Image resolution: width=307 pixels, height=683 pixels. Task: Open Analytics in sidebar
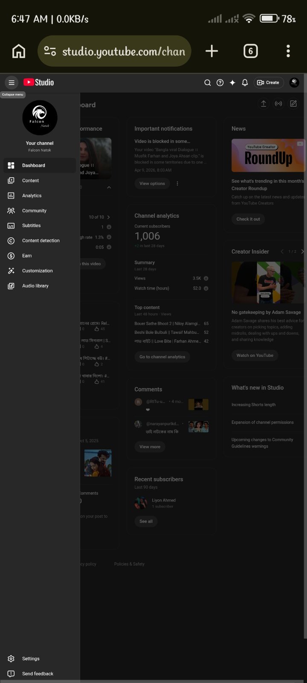40,196
